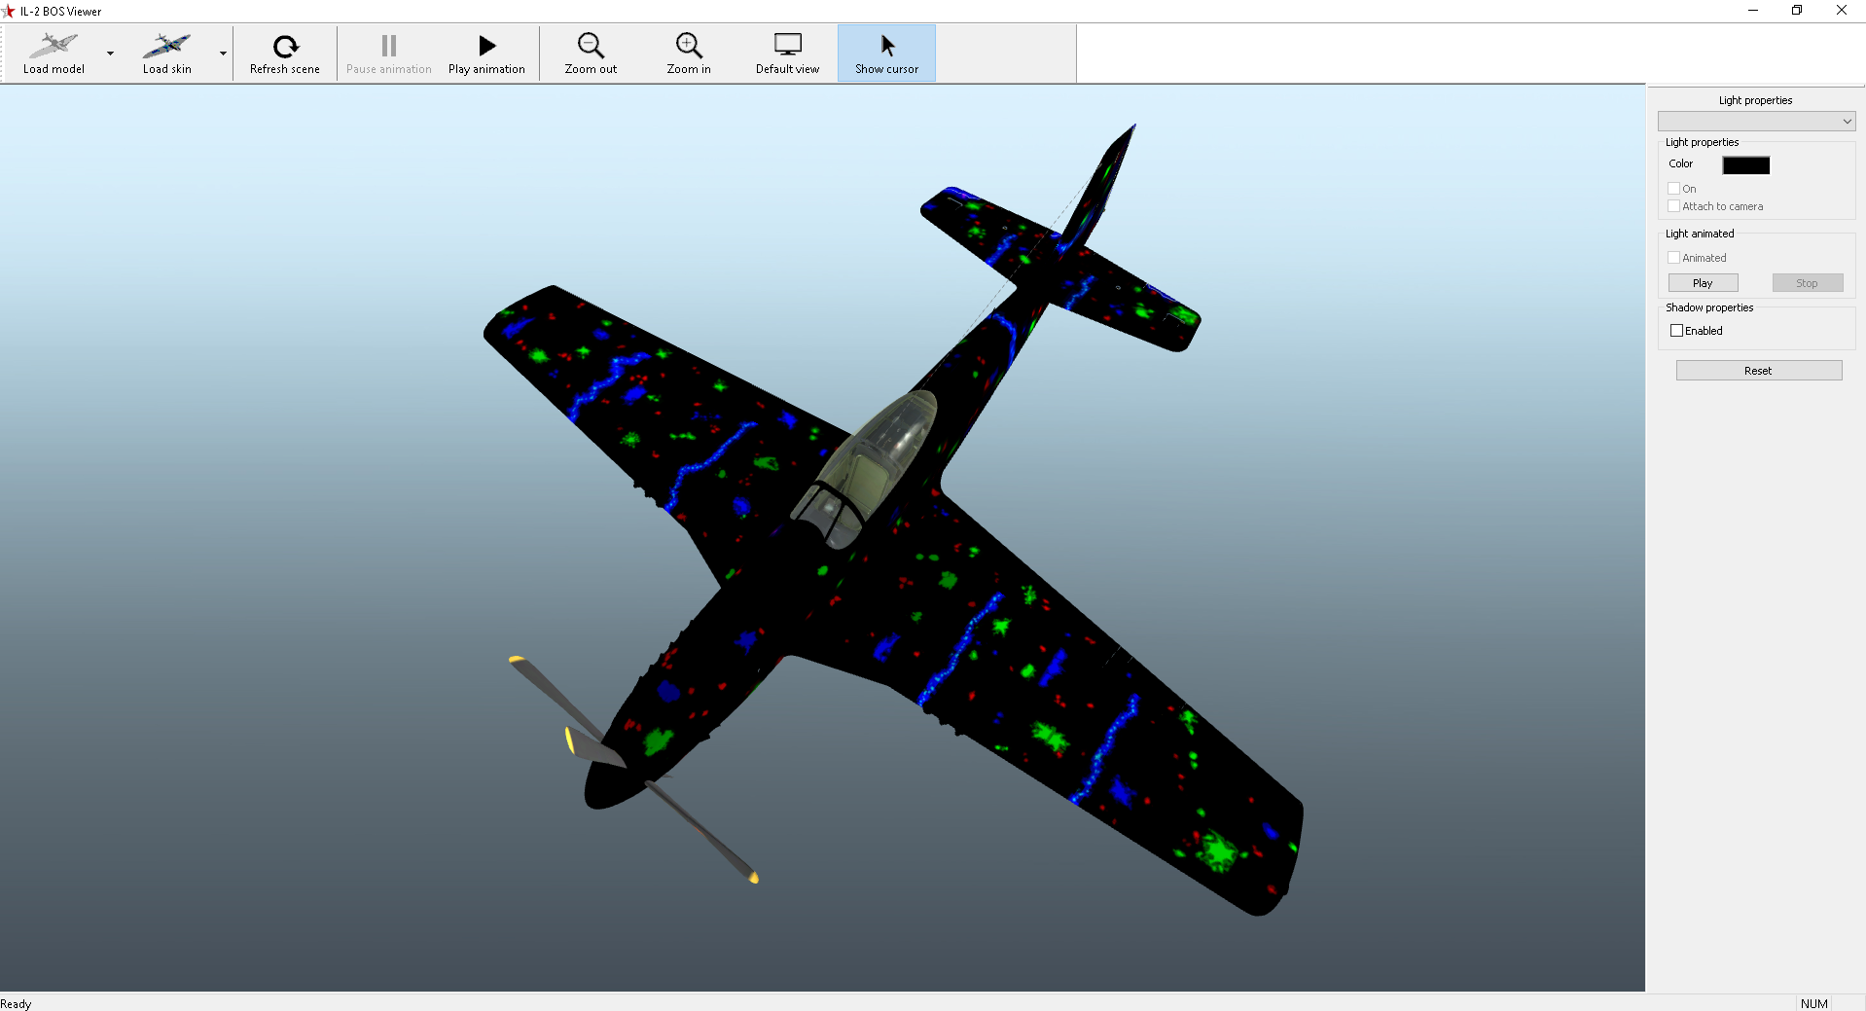This screenshot has width=1866, height=1011.
Task: Start Play animation in the toolbar
Action: [x=486, y=53]
